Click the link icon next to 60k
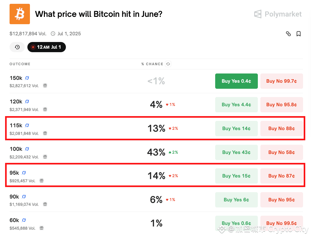311x237 pixels. point(24,220)
